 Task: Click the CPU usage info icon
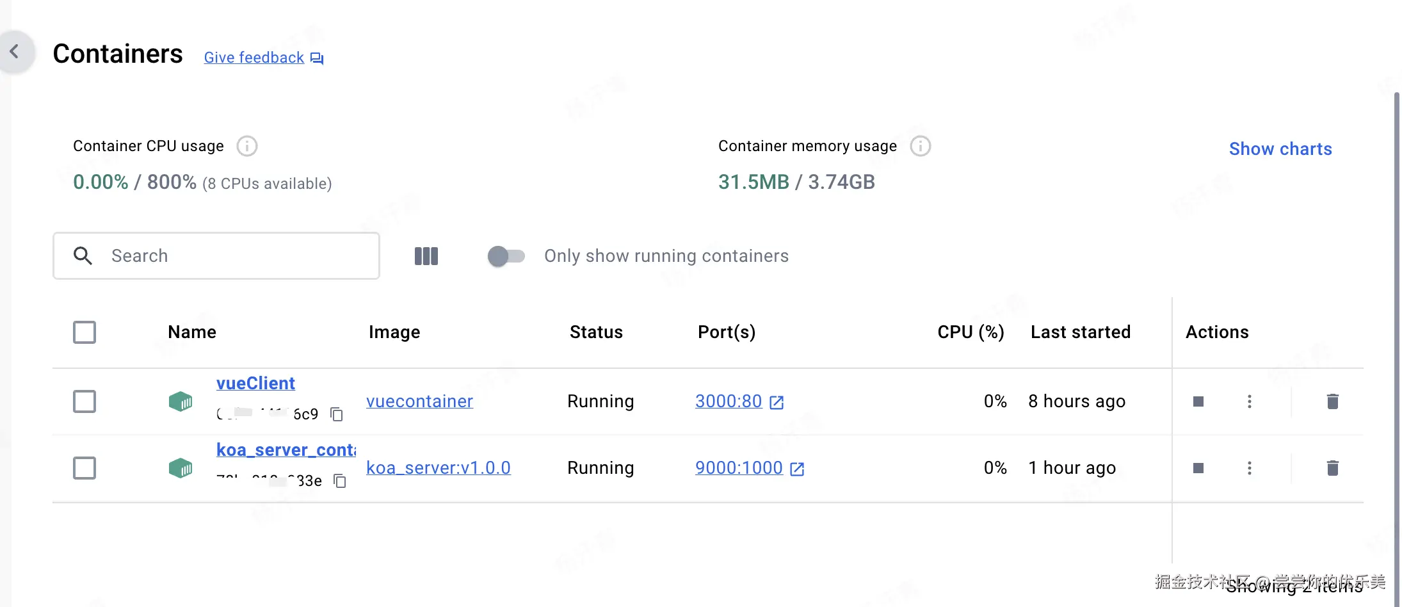pos(247,147)
